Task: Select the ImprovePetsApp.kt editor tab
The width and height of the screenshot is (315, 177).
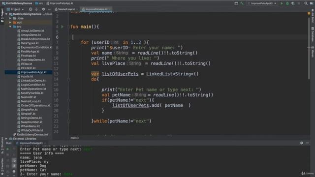Action: tap(96, 9)
